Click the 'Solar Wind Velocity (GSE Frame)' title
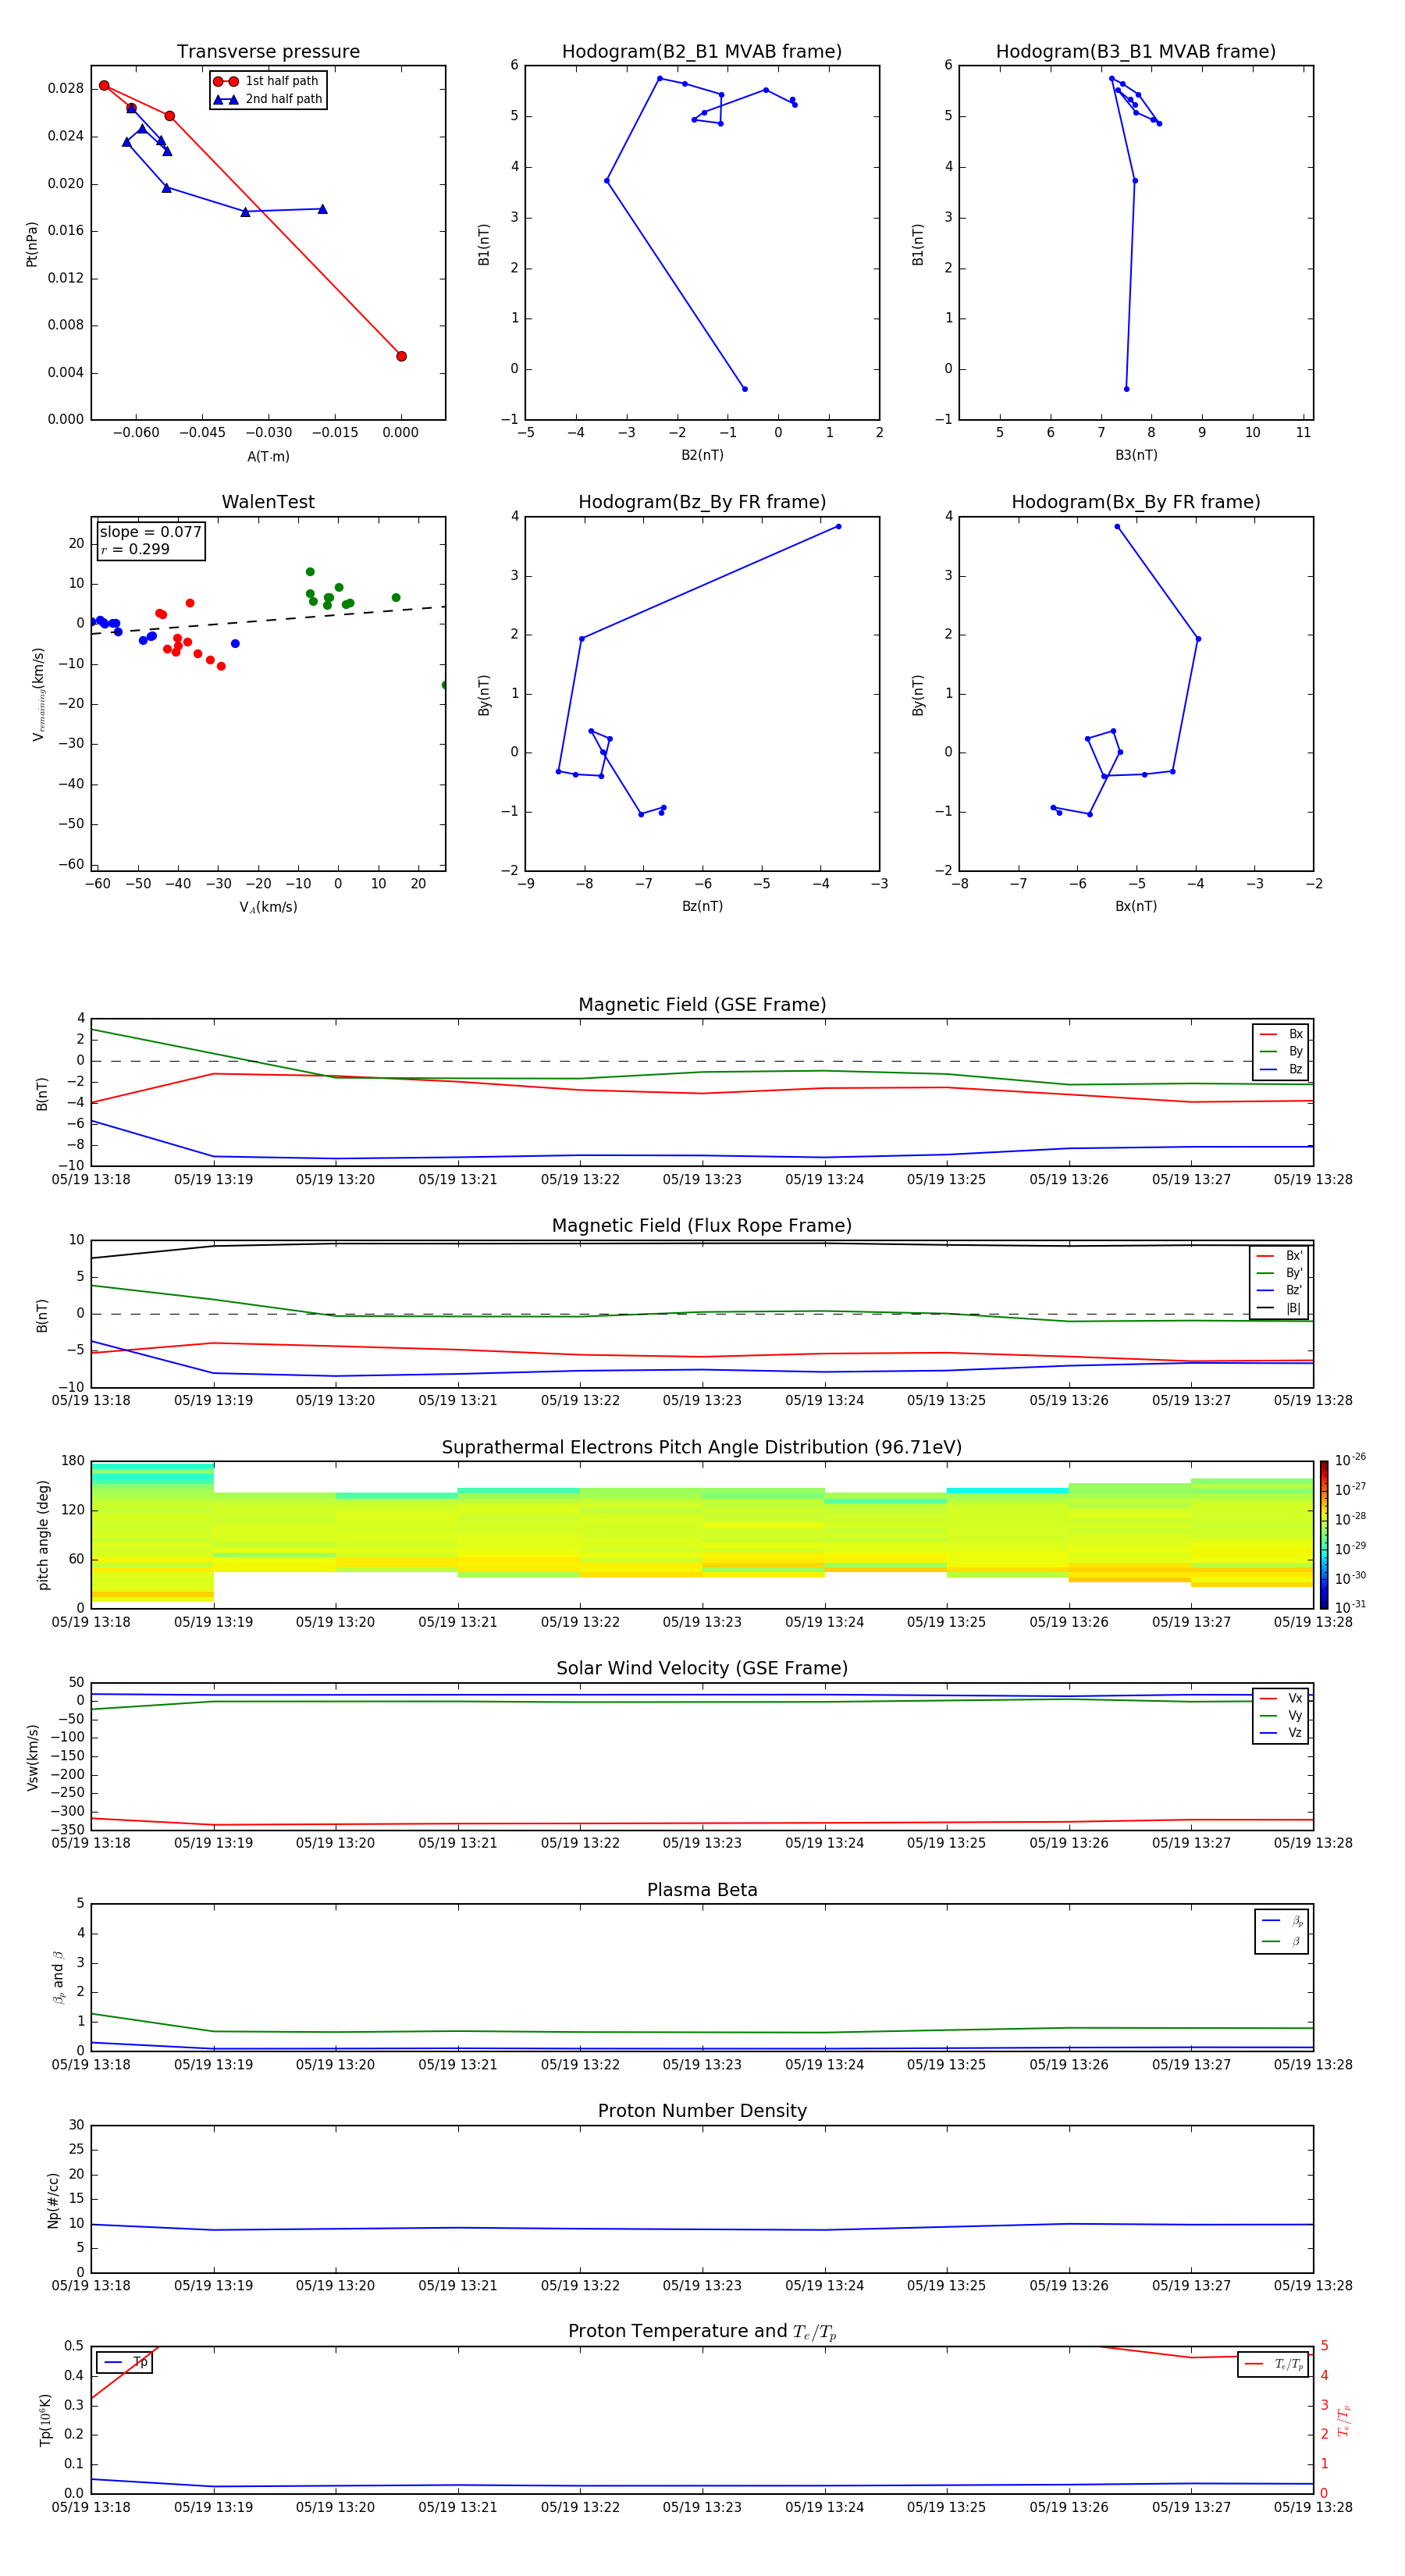 702,1668
